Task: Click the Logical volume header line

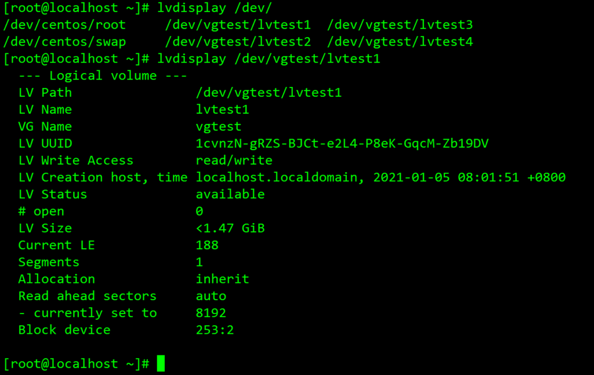Action: (x=103, y=76)
